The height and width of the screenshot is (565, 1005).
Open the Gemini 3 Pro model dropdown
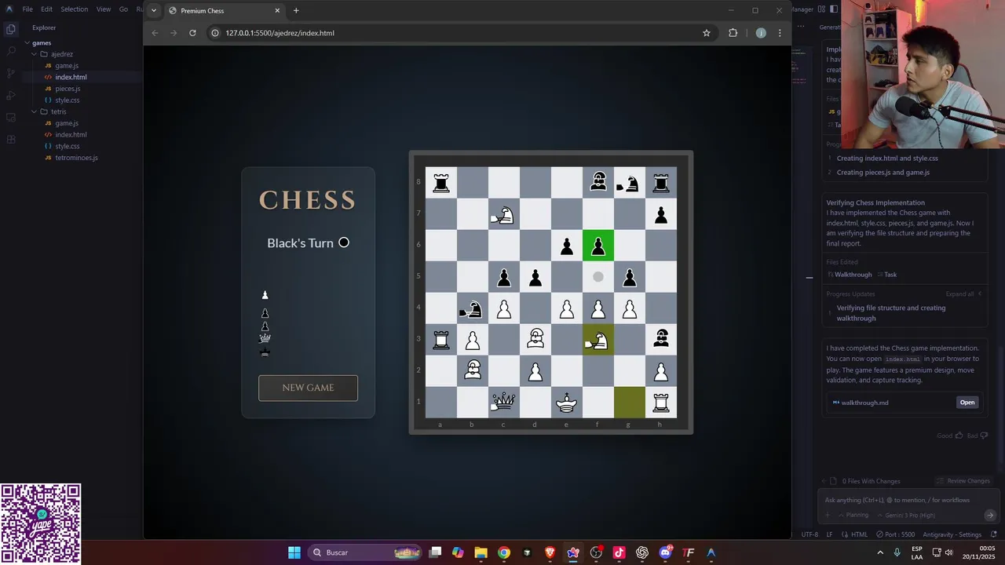pos(906,516)
